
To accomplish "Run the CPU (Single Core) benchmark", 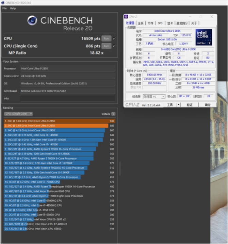I will pyautogui.click(x=107, y=46).
